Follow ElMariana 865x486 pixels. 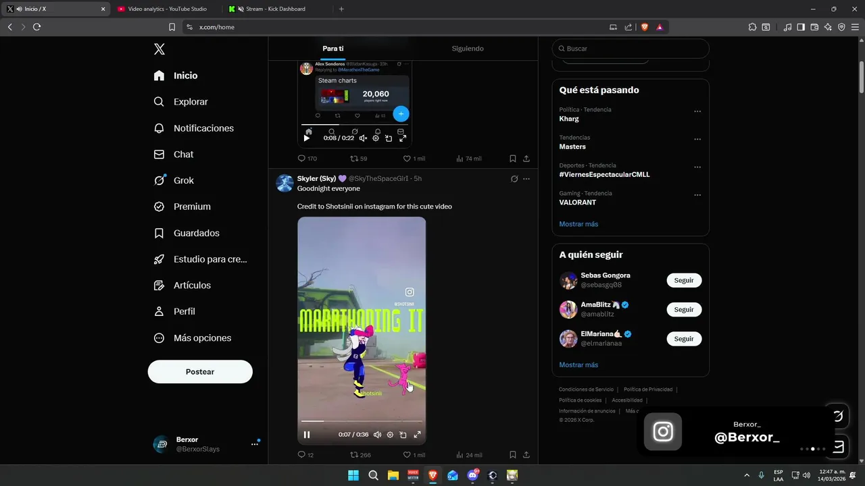[x=684, y=339]
